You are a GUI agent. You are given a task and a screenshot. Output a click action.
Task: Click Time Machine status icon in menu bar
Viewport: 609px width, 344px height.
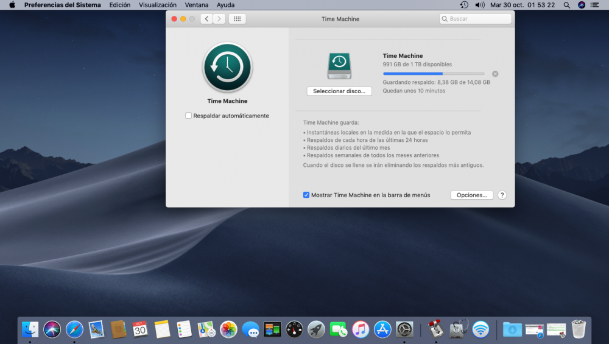click(464, 5)
